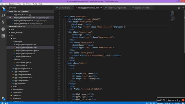Screen dimensions: 185x104
Task: Expand the assets folder
Action: click(12, 86)
